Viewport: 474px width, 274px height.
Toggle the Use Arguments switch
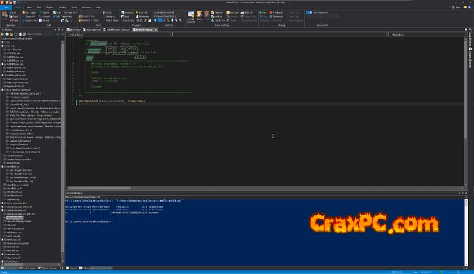click(x=309, y=11)
